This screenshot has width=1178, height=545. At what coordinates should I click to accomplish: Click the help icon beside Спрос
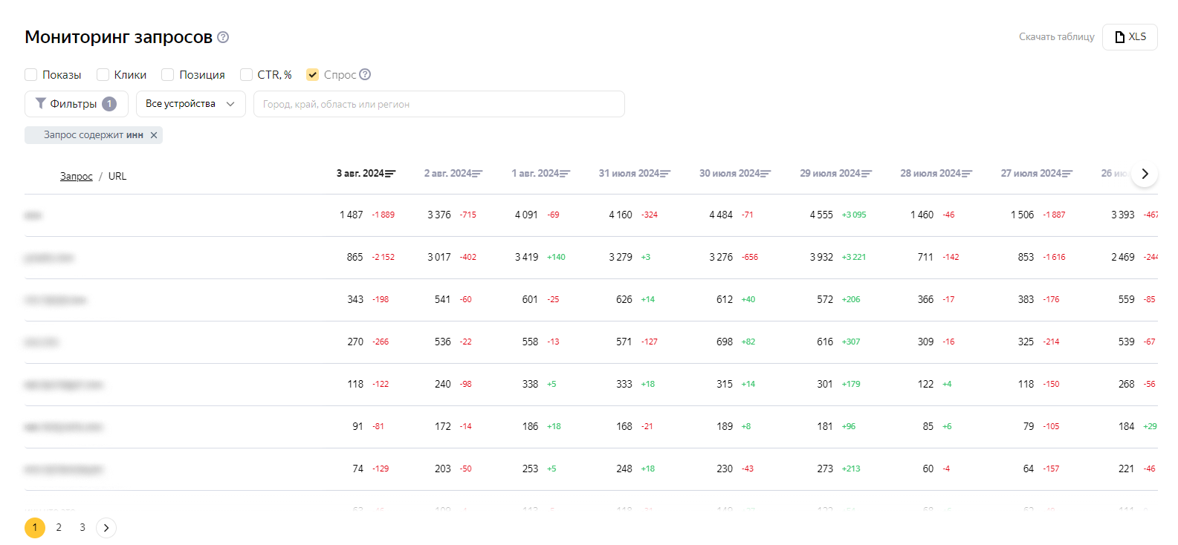tap(365, 74)
